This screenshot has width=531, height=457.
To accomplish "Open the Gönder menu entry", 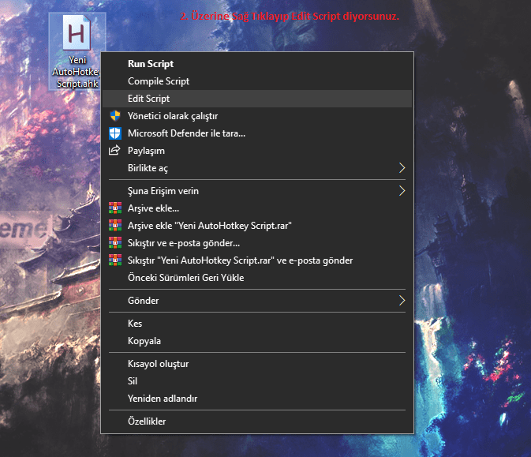I will coord(257,301).
